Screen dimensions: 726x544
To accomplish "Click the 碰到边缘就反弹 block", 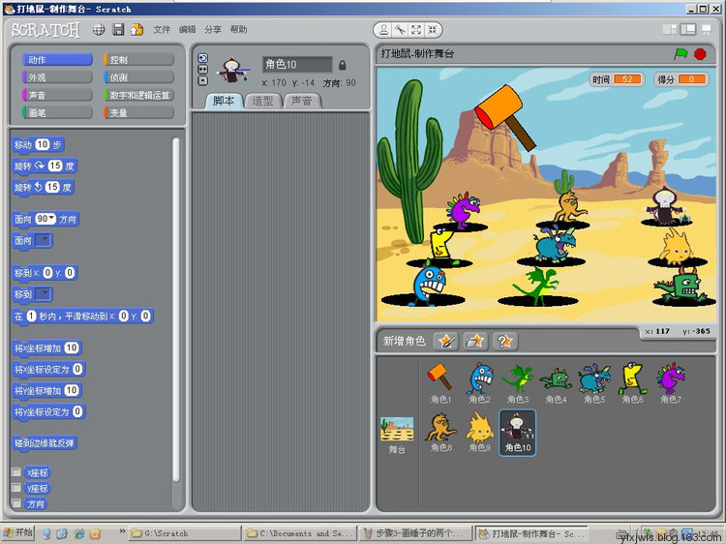I will click(44, 443).
